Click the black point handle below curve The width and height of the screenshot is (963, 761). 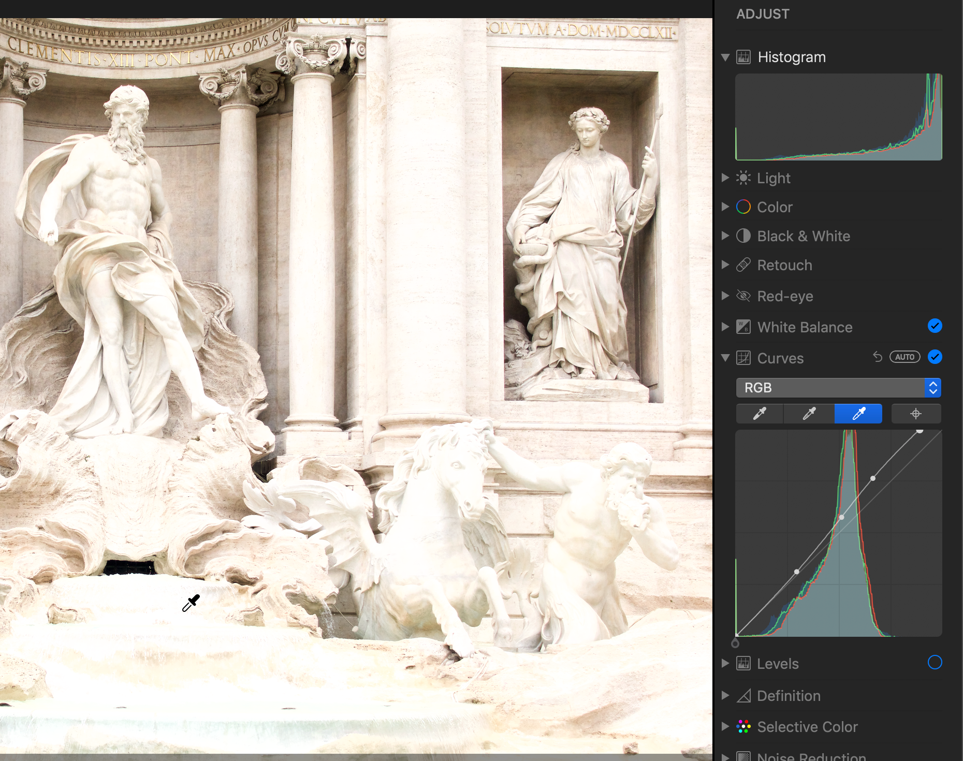pyautogui.click(x=735, y=643)
